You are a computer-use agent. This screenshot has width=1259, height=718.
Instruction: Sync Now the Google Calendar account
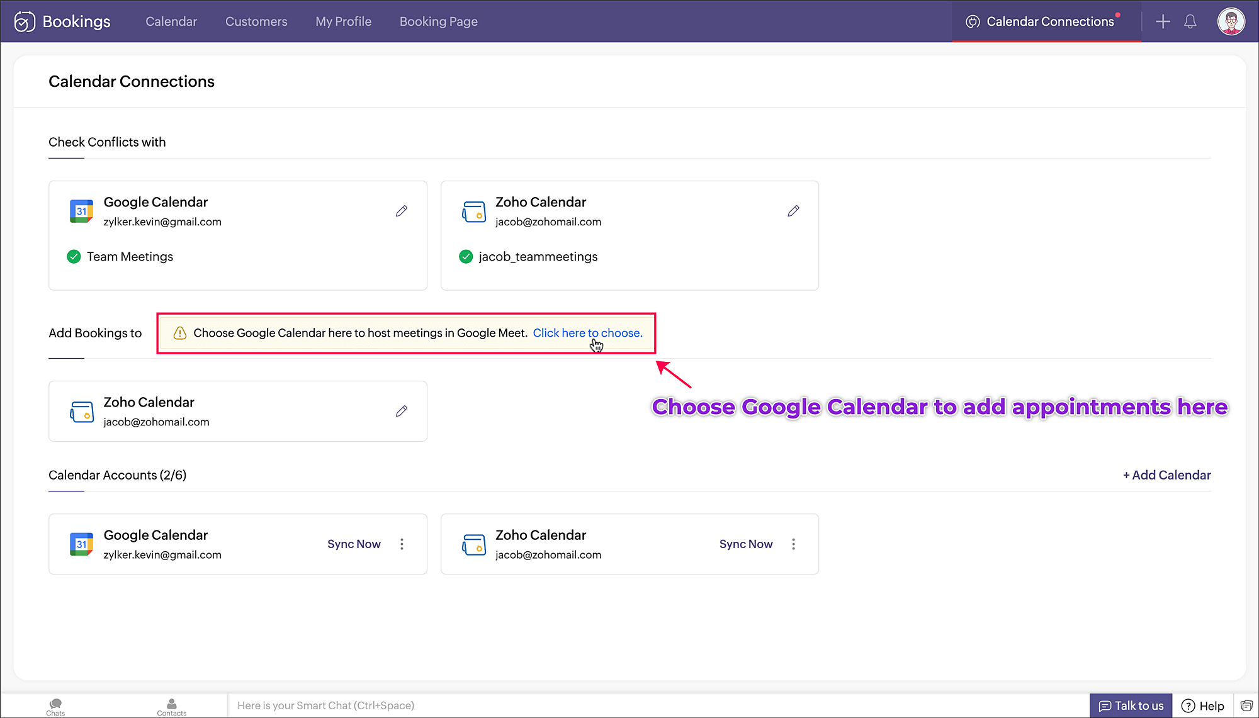(354, 544)
